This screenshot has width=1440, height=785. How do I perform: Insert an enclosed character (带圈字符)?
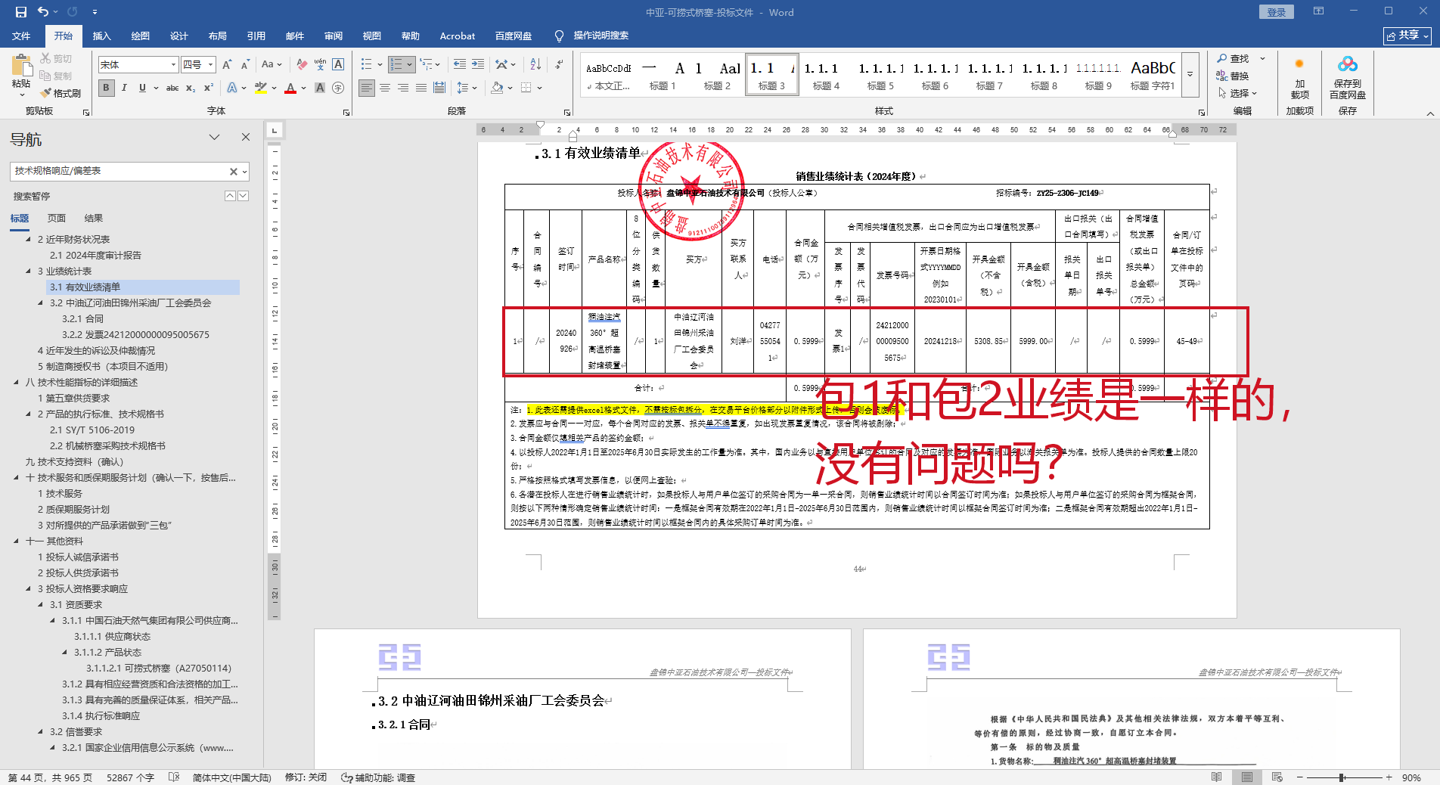(x=338, y=88)
